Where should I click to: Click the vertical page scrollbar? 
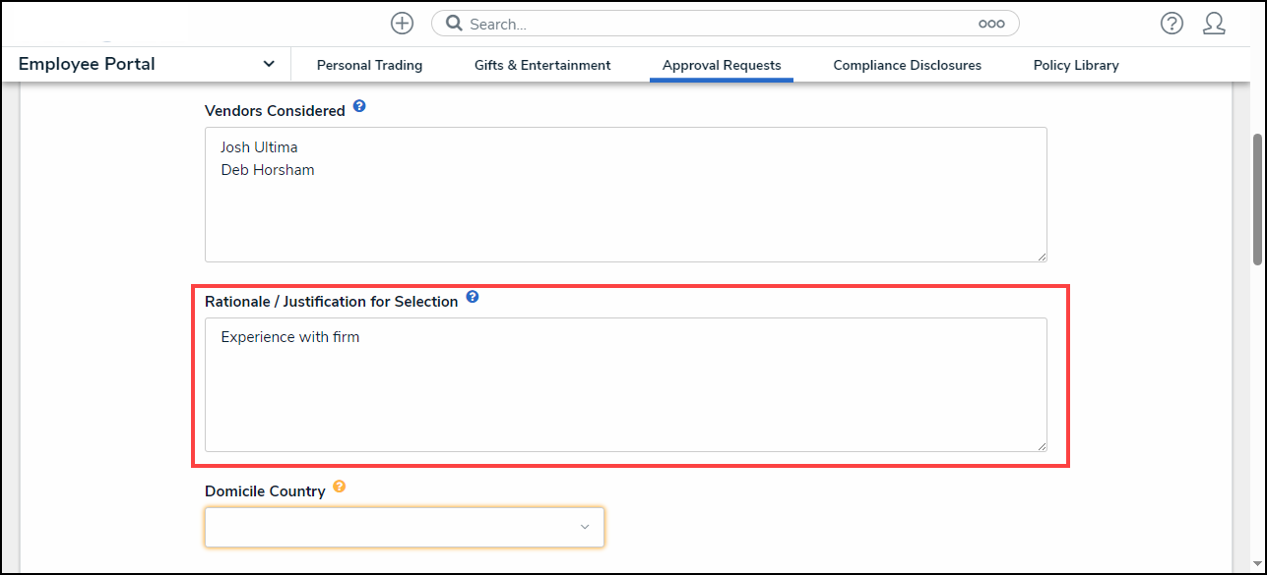pos(1257,197)
